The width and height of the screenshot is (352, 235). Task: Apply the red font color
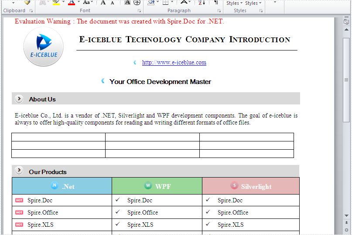point(72,3)
